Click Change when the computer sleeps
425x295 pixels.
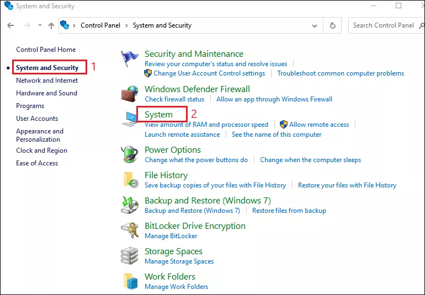point(311,160)
